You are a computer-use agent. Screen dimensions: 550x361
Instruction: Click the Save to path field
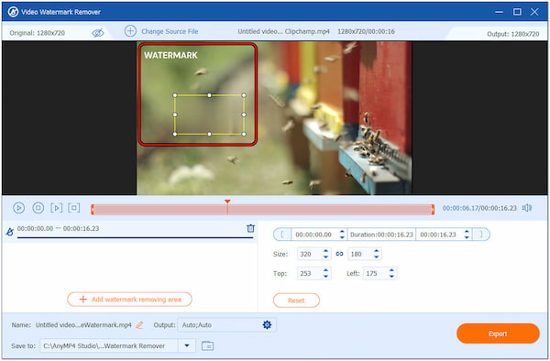pos(109,345)
